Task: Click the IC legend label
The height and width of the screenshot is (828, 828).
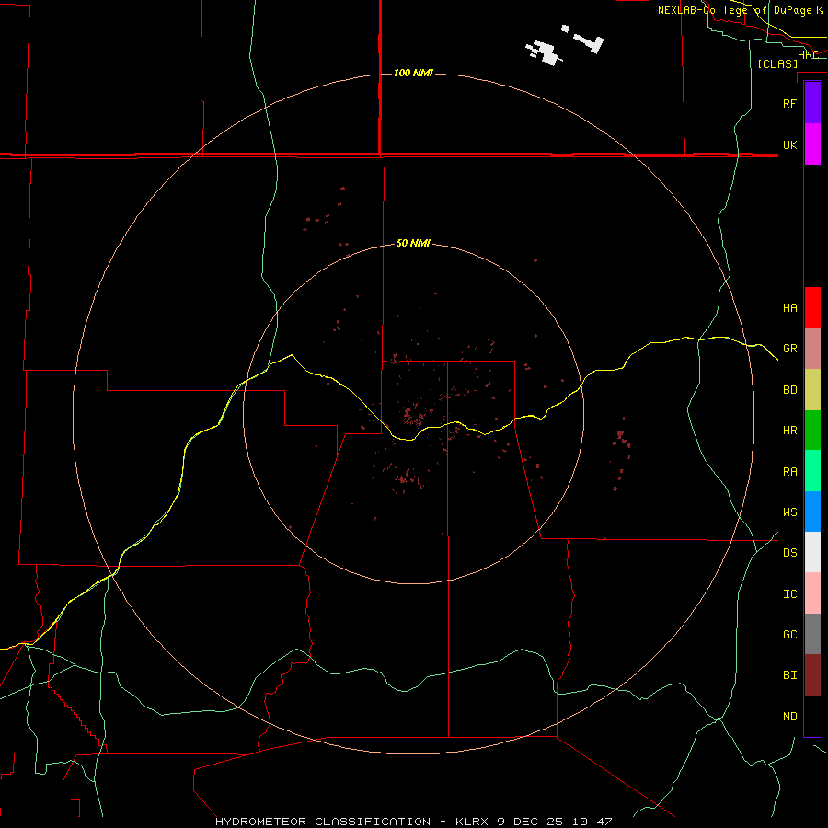Action: [x=789, y=594]
